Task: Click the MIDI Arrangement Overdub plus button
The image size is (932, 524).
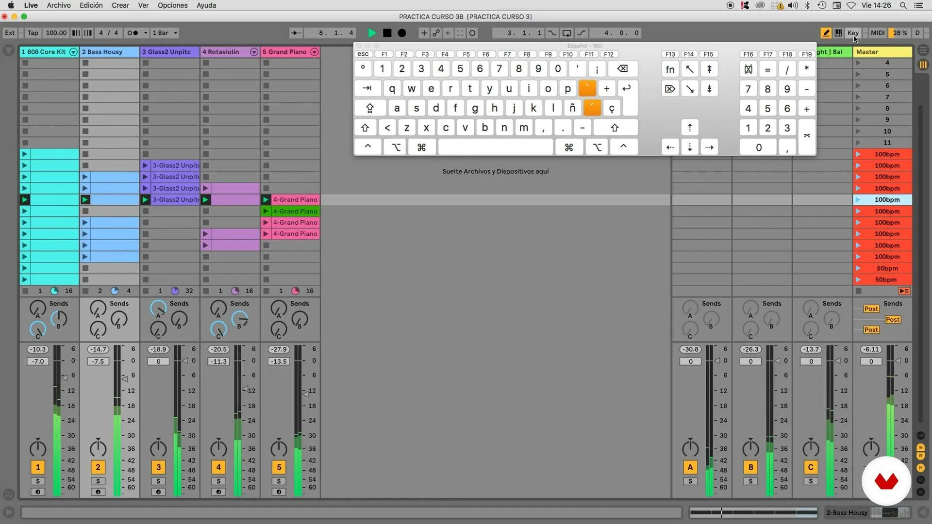Action: (x=424, y=33)
